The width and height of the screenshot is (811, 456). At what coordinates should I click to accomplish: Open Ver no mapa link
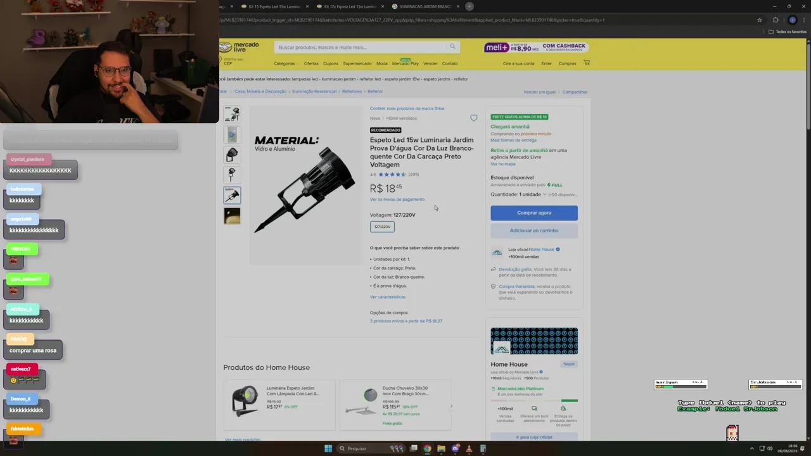click(503, 164)
